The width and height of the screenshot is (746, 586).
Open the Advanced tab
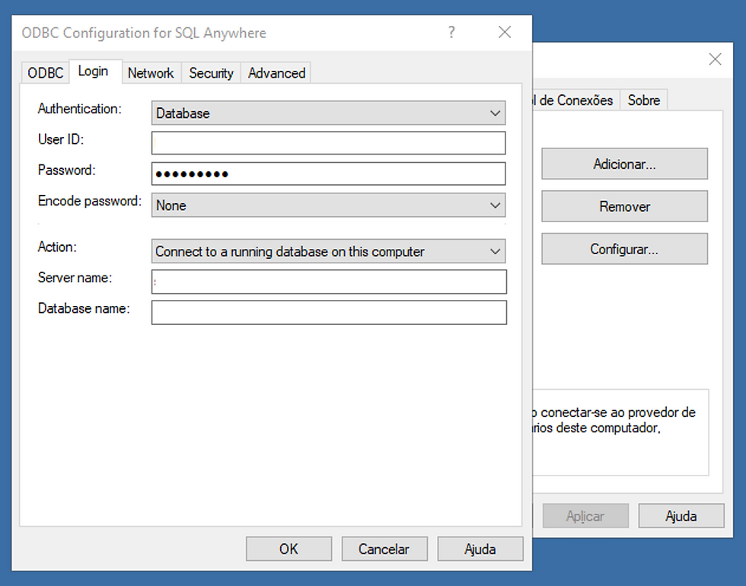tap(276, 73)
